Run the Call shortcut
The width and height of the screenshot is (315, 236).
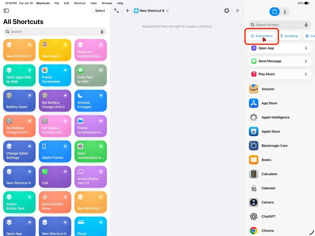coord(65,171)
